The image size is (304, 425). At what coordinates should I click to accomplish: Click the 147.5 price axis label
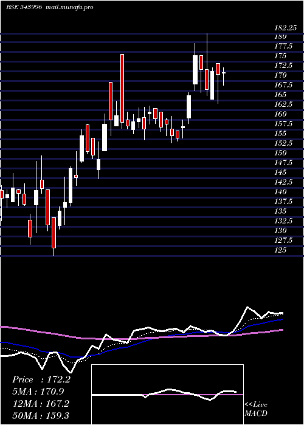click(283, 163)
